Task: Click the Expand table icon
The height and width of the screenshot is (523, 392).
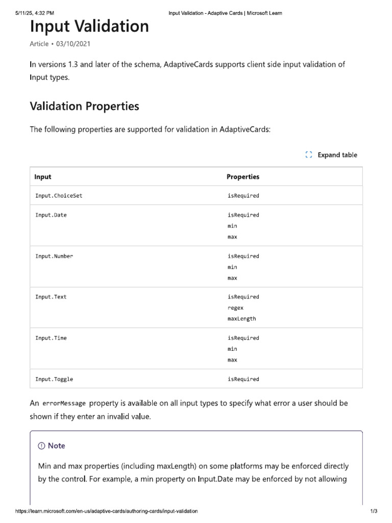Action: [x=308, y=155]
